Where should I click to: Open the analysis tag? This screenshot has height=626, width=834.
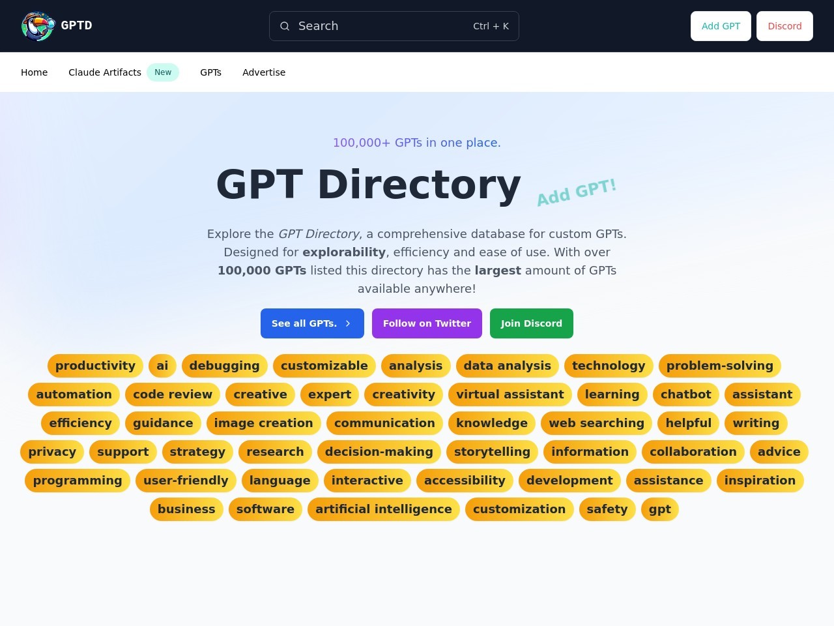pyautogui.click(x=416, y=366)
